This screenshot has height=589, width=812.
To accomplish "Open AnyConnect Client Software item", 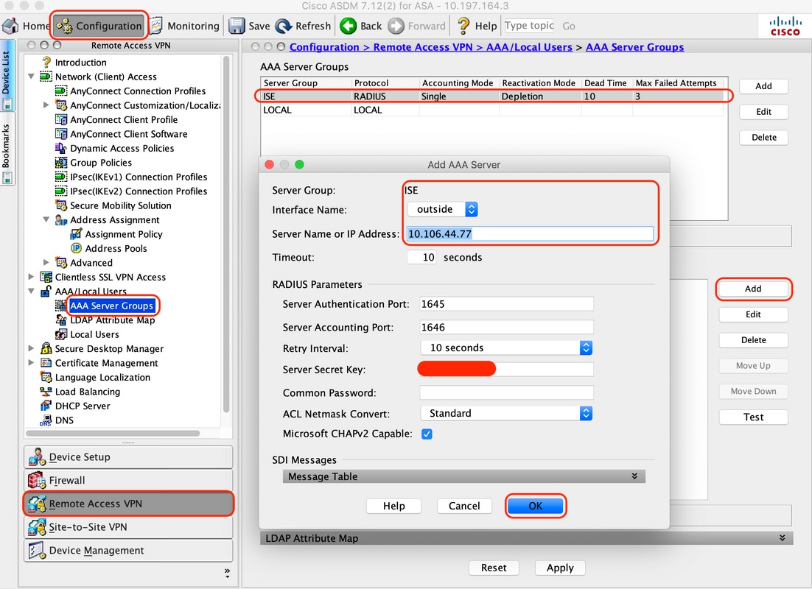I will pyautogui.click(x=128, y=134).
